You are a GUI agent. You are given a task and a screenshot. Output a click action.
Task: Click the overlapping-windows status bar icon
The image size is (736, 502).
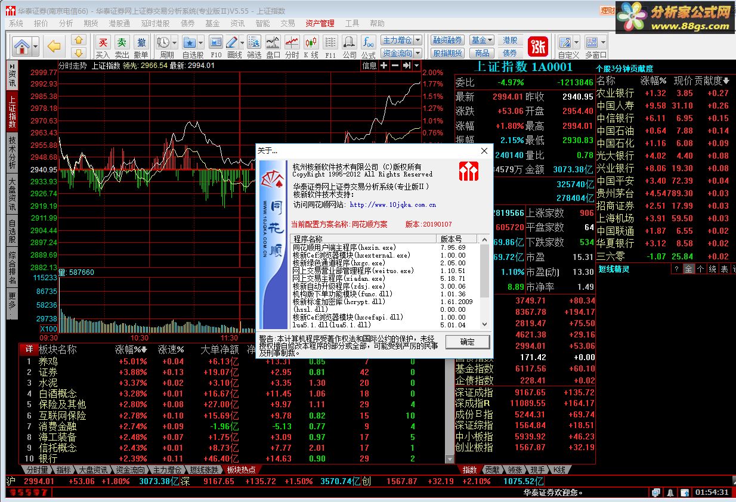656,492
